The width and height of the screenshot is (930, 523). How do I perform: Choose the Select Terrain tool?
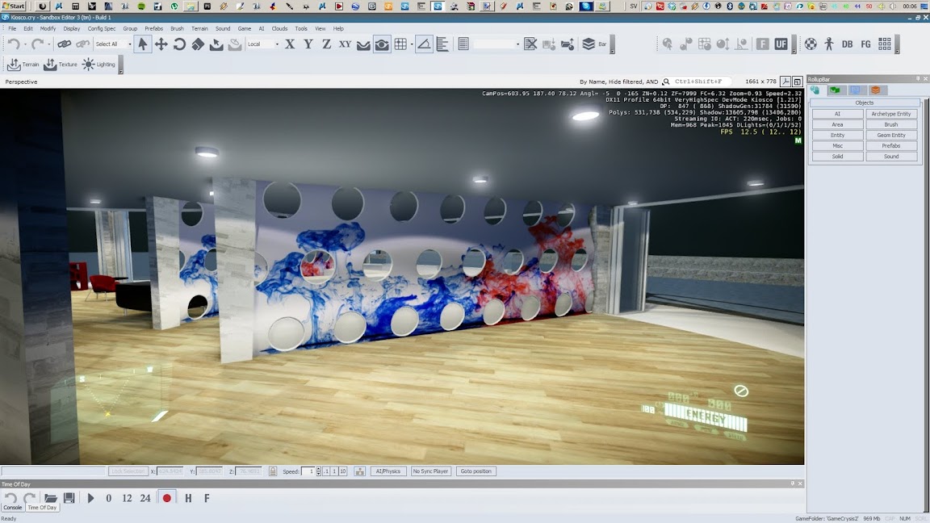click(216, 44)
